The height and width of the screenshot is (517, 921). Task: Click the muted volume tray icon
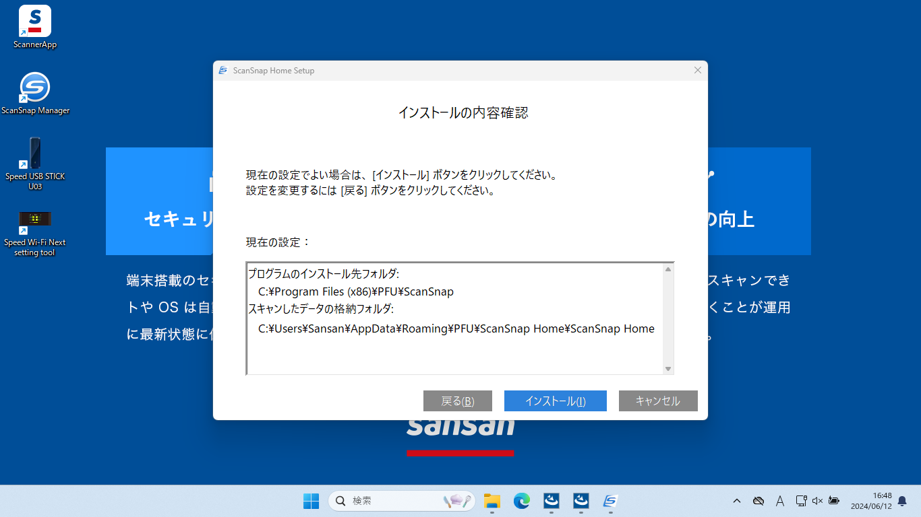817,501
